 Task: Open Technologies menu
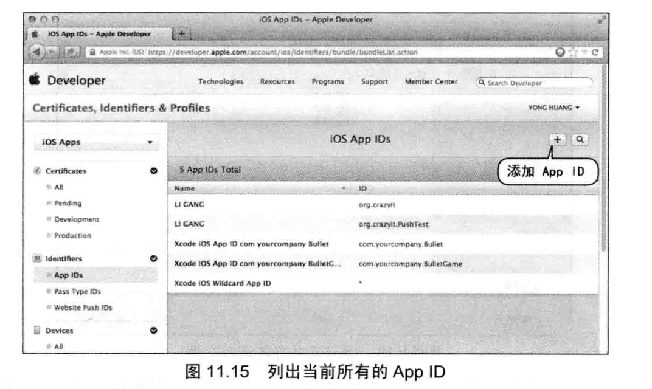[221, 82]
